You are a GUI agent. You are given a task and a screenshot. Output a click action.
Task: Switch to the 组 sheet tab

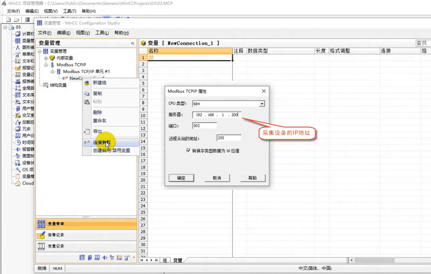pos(165,260)
